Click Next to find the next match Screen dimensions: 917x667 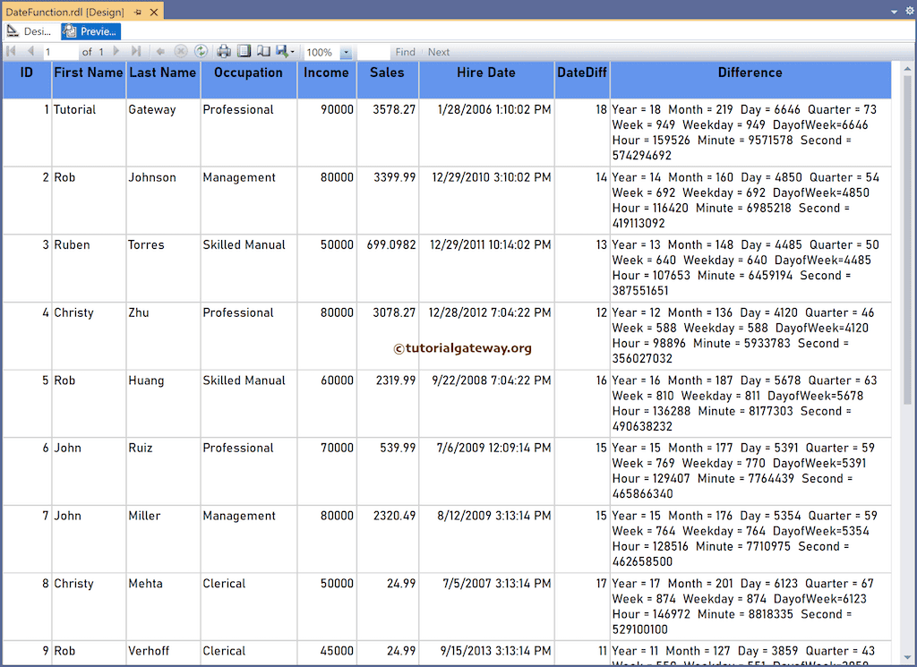(438, 52)
